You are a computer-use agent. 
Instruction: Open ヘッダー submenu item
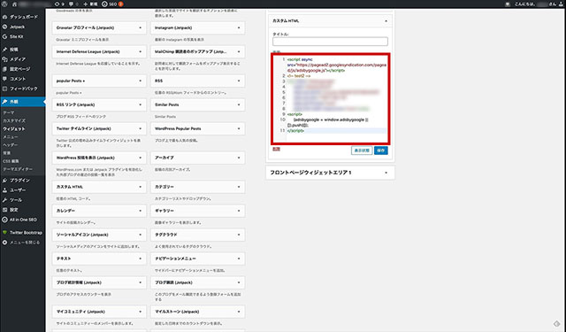[x=11, y=145]
